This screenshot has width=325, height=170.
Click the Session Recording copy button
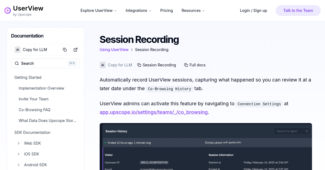coord(157,65)
